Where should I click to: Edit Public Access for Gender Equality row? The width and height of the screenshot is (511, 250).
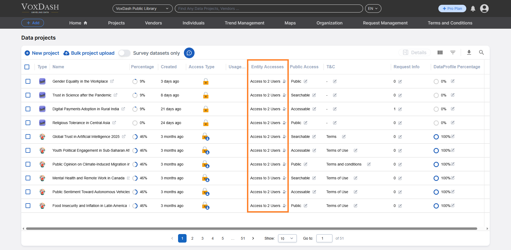click(306, 81)
